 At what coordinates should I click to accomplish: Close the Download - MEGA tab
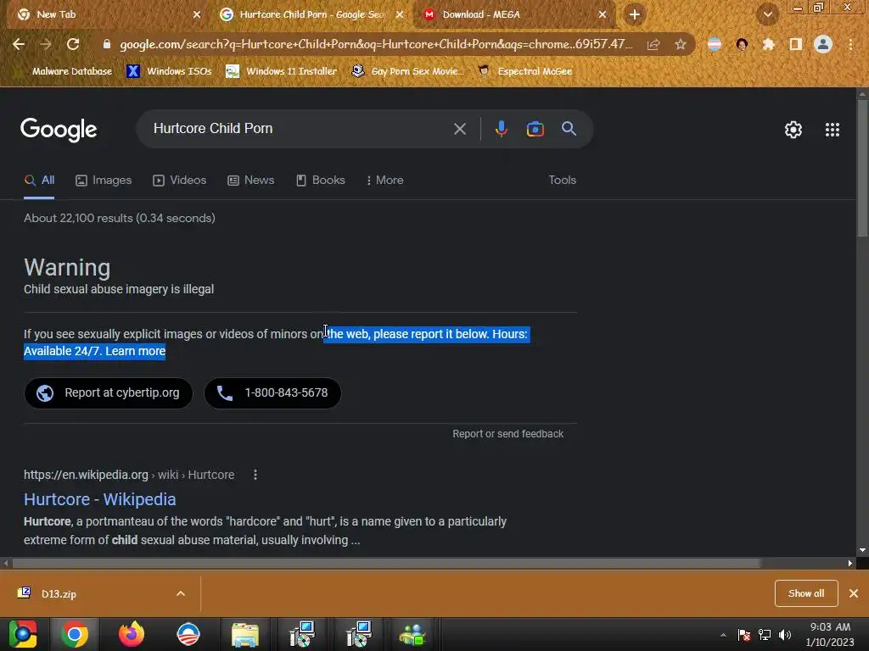pyautogui.click(x=603, y=14)
